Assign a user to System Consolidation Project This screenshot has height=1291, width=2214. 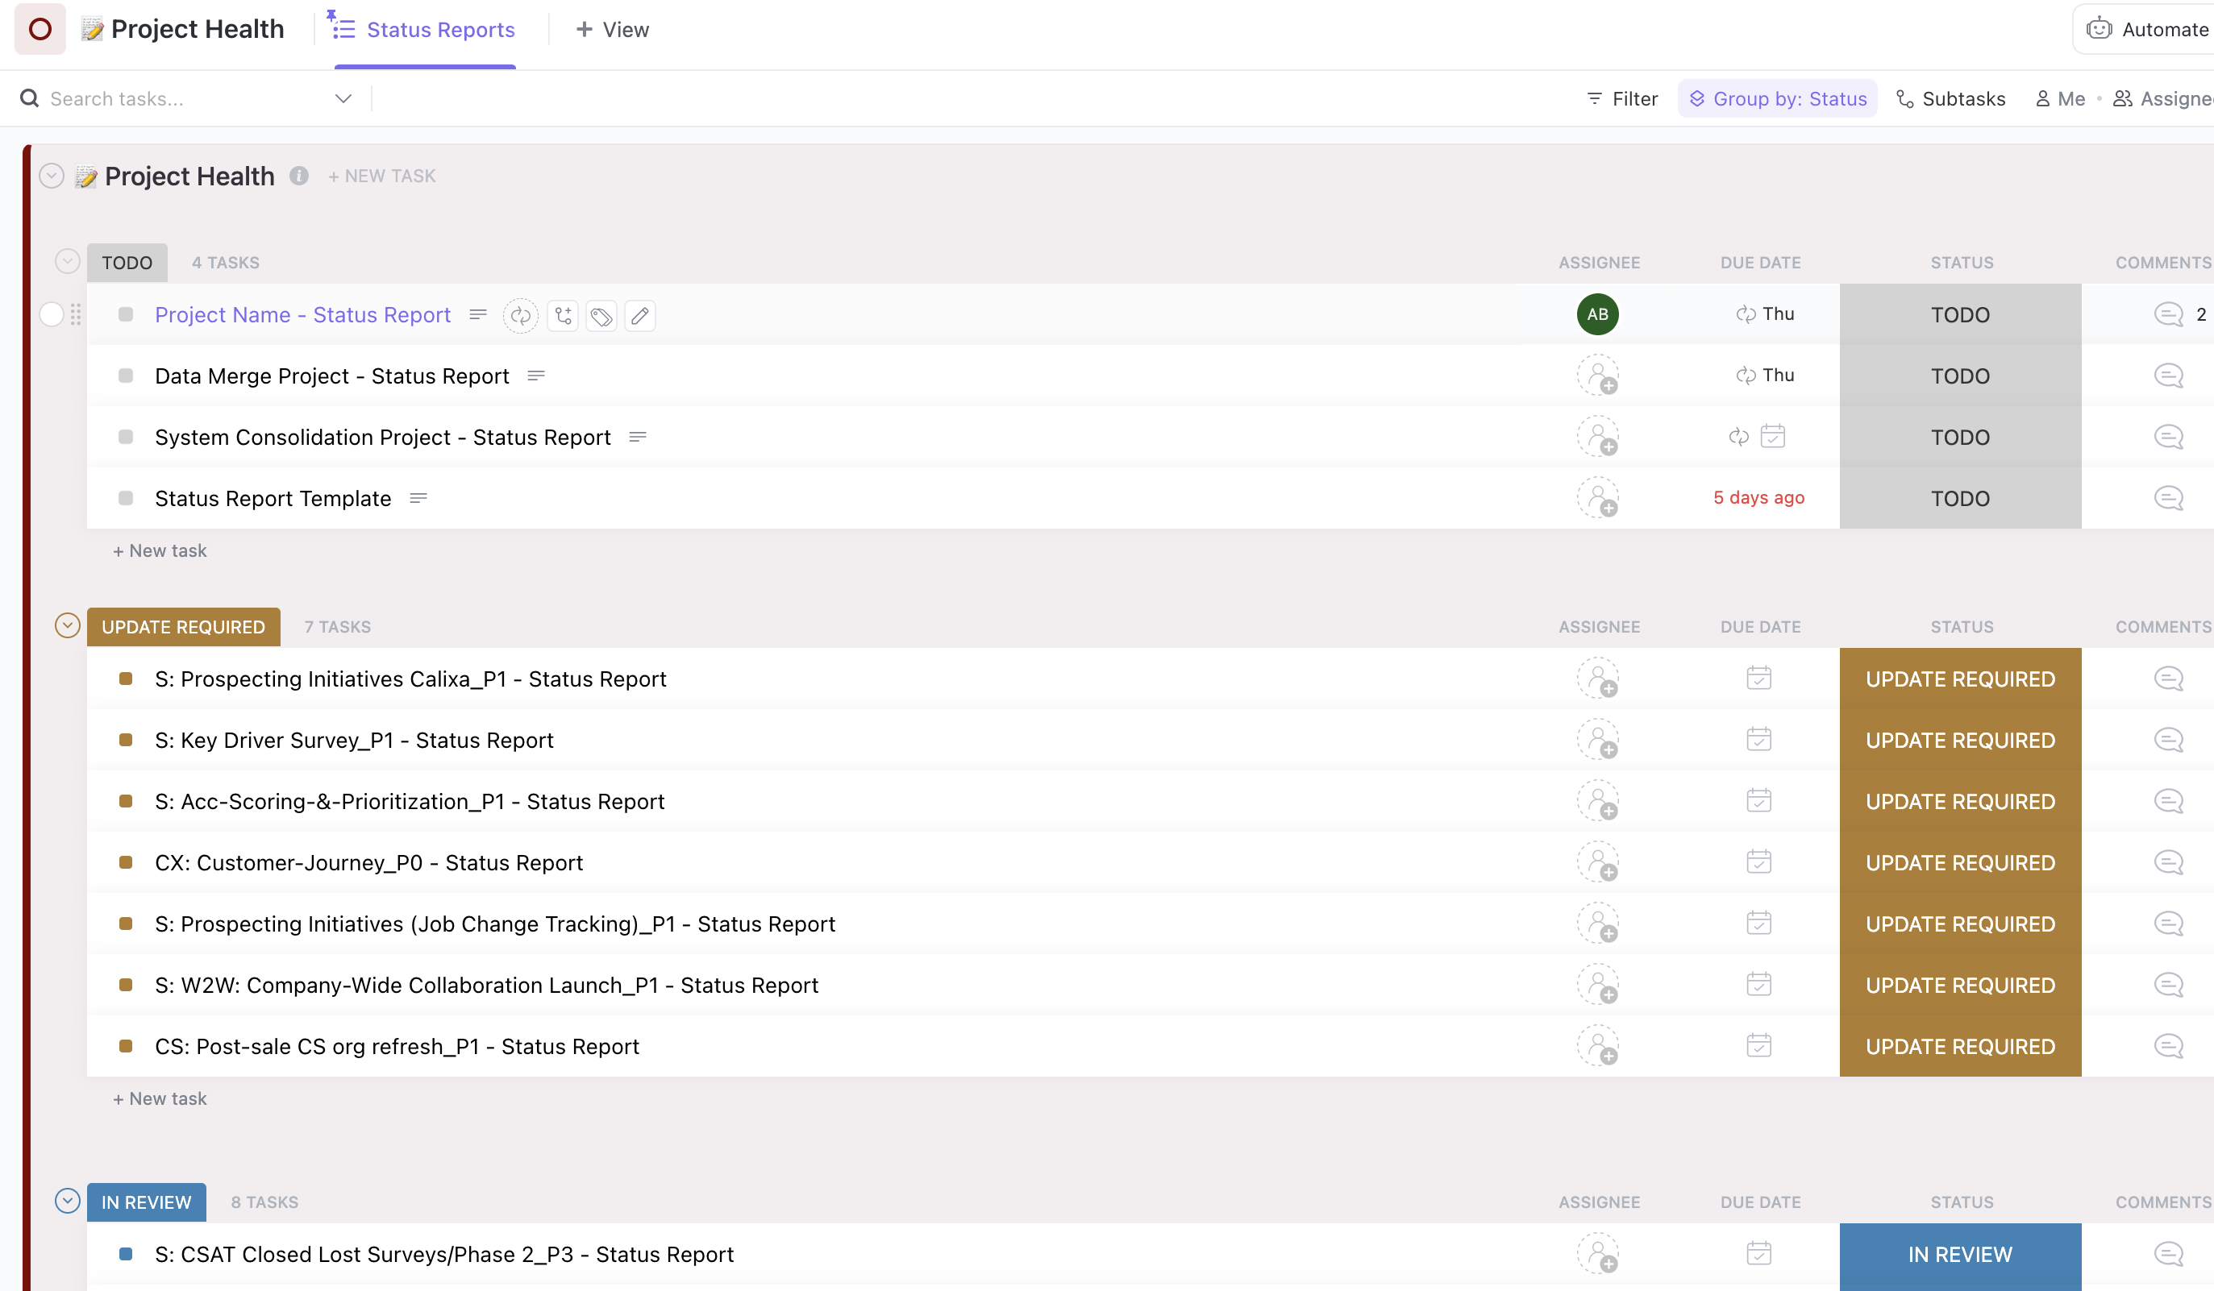pyautogui.click(x=1598, y=438)
